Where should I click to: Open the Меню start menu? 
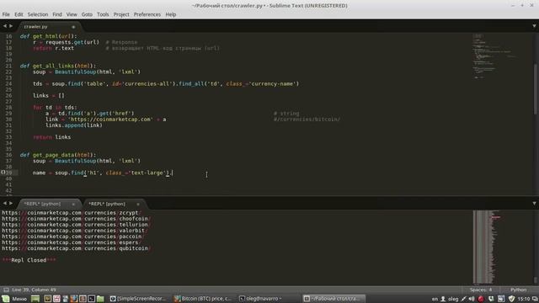[14, 299]
